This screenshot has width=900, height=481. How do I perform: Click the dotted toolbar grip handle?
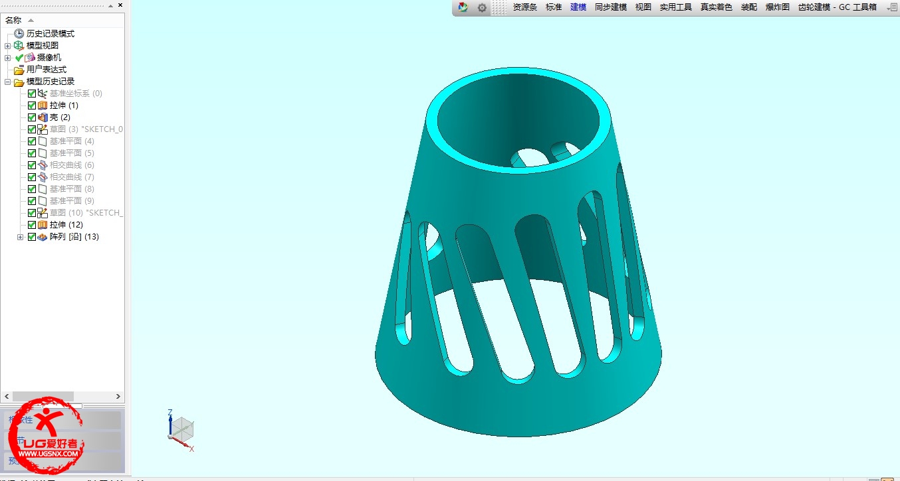(x=499, y=8)
